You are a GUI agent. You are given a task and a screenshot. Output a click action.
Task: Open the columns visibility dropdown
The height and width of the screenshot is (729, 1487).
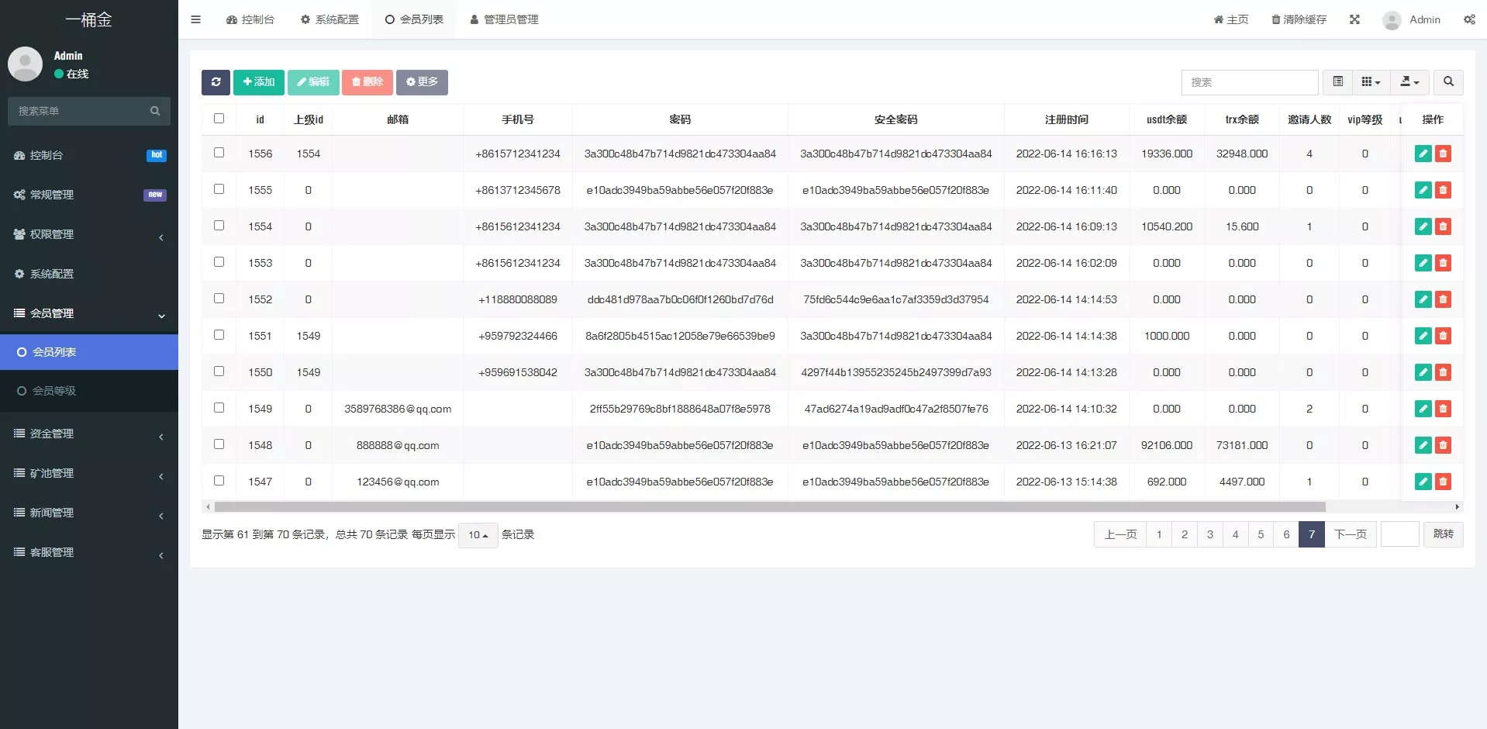(1371, 82)
